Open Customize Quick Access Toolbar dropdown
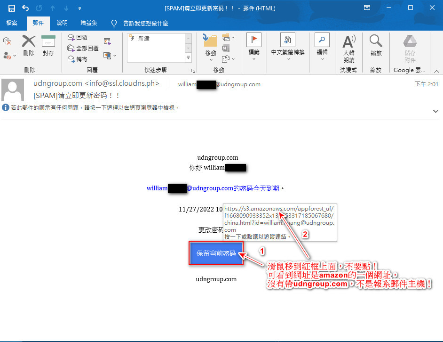 pyautogui.click(x=79, y=8)
